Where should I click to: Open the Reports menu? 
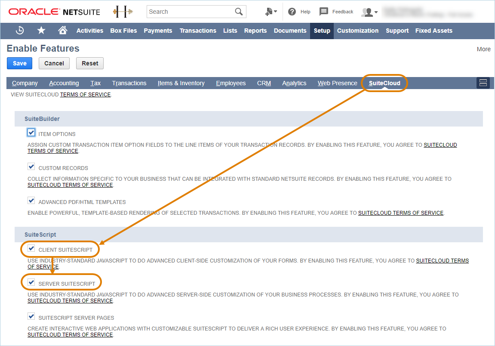[x=255, y=31]
